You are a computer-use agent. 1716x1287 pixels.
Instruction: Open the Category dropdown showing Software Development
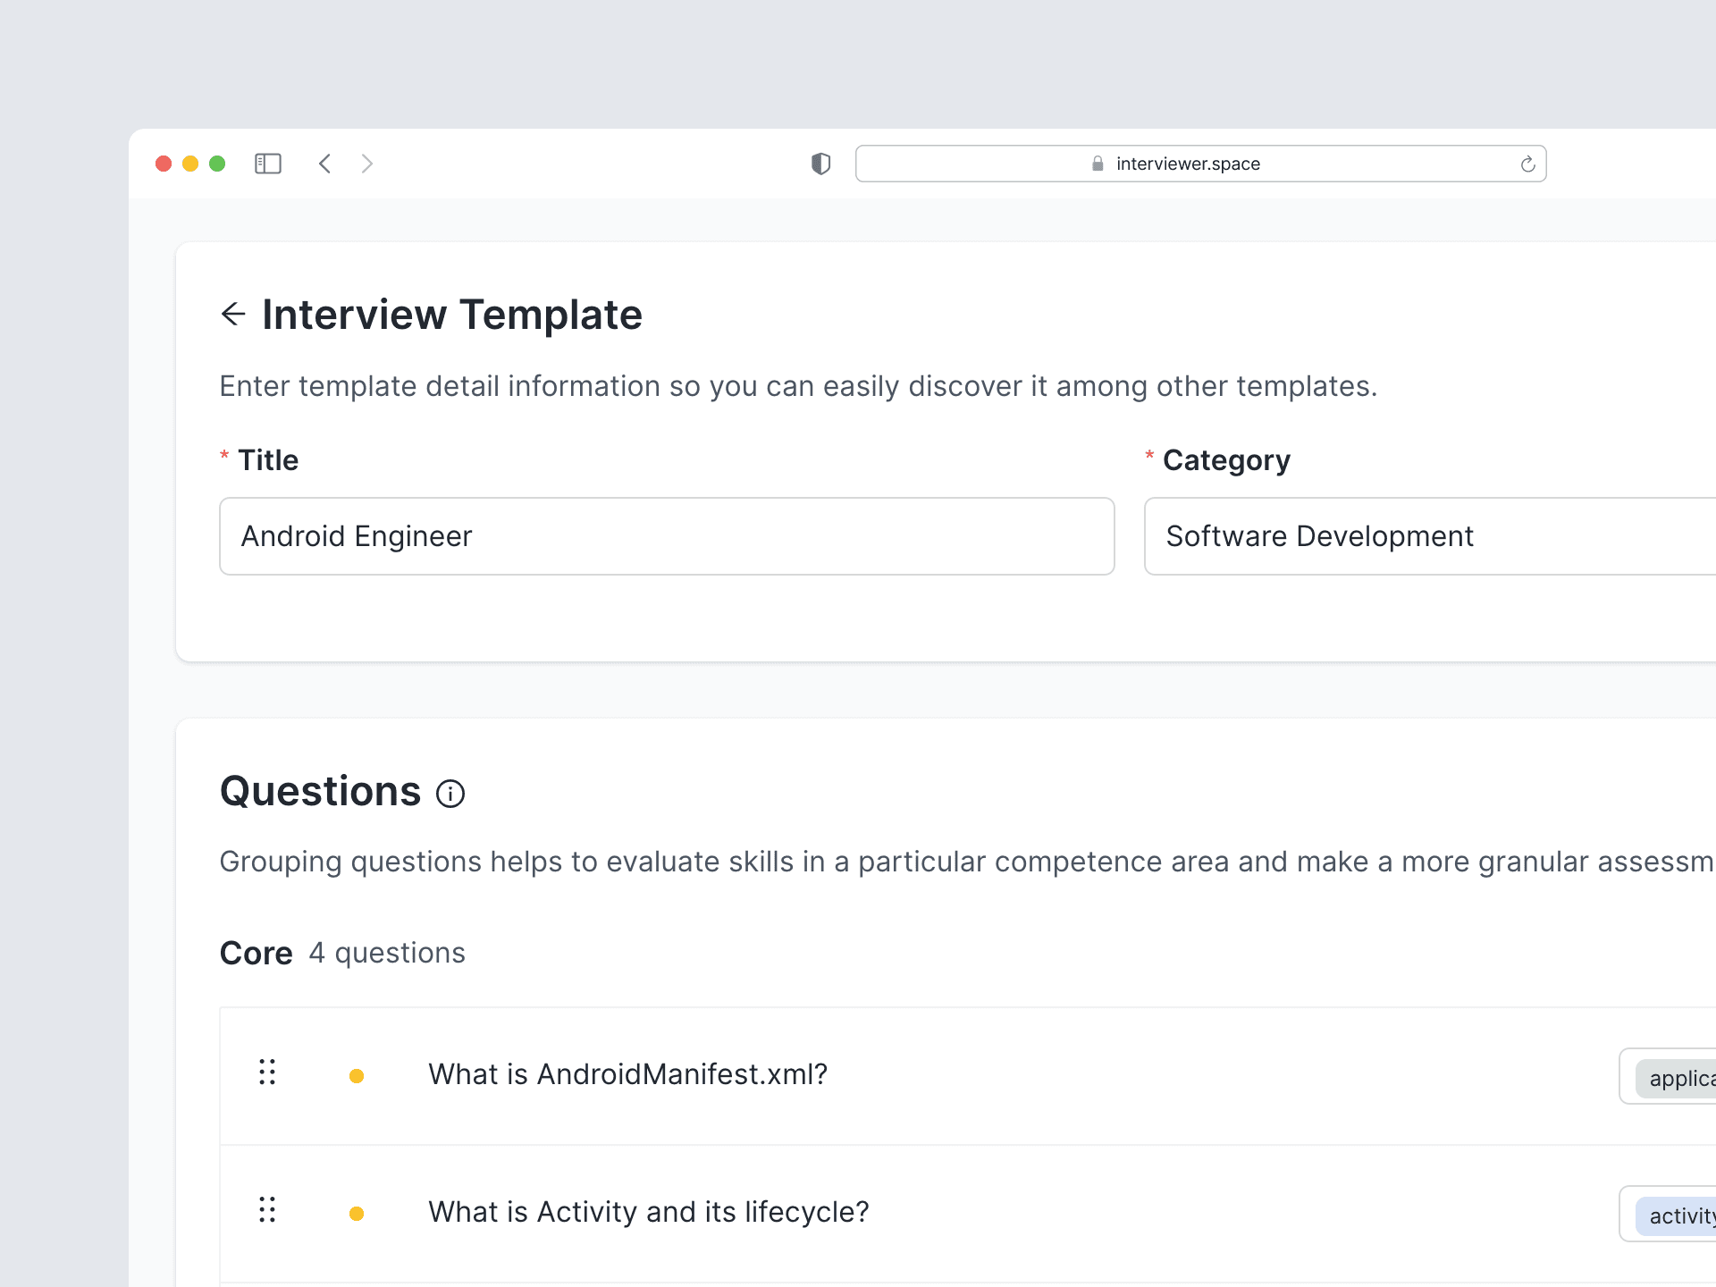tap(1430, 536)
